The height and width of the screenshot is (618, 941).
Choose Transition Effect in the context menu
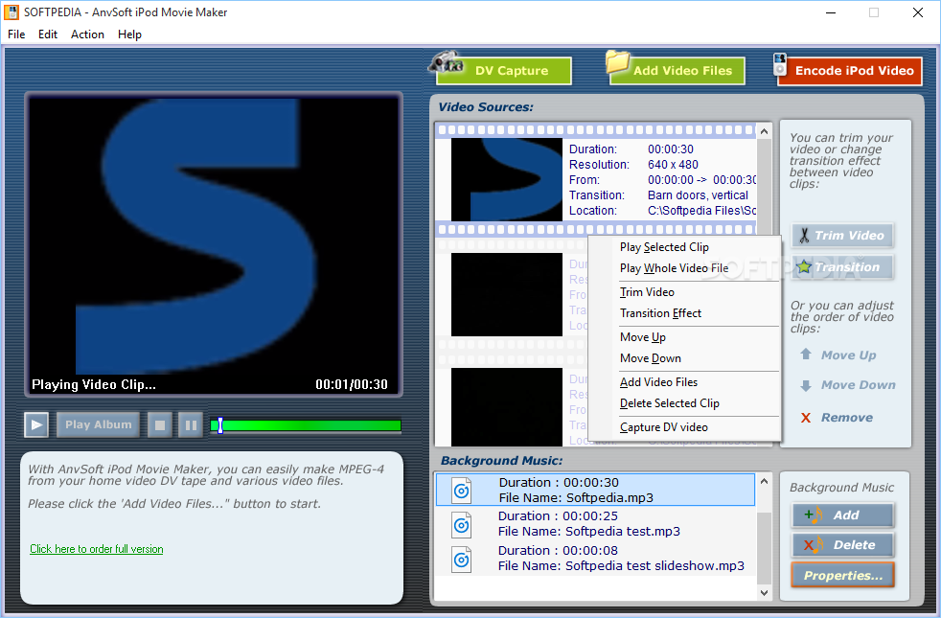coord(684,313)
